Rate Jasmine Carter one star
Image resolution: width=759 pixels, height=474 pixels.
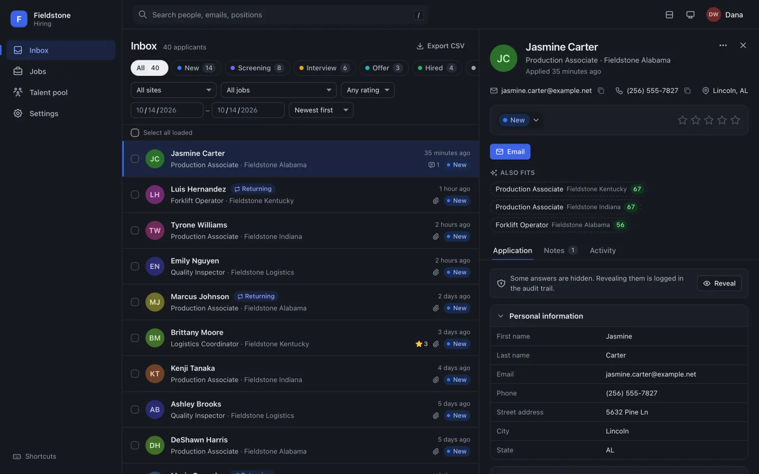(x=683, y=120)
